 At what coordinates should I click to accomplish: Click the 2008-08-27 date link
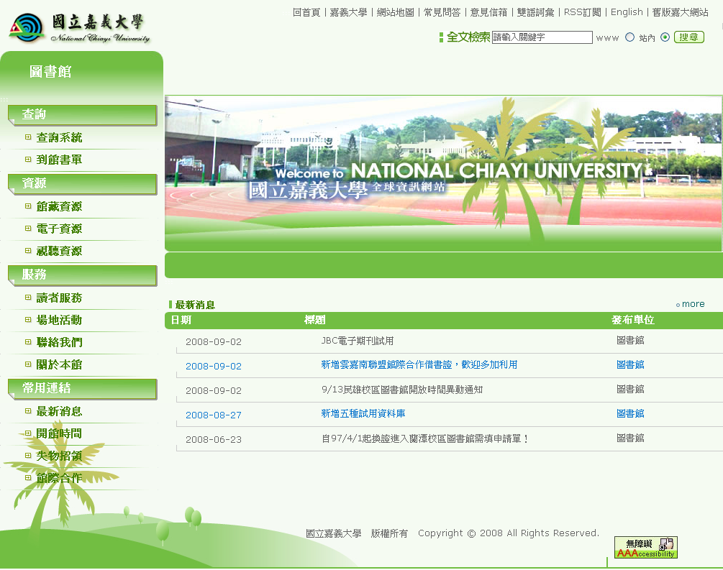(214, 415)
